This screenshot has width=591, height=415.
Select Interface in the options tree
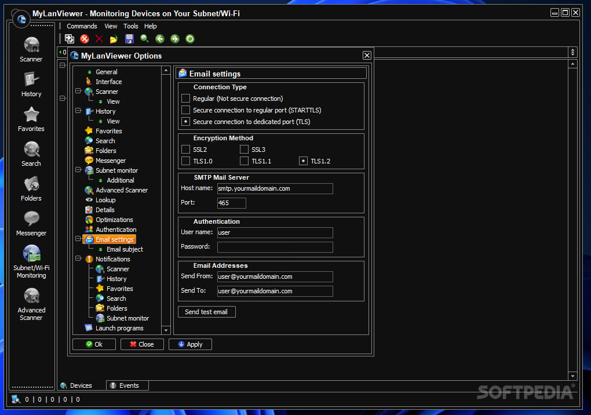point(108,82)
